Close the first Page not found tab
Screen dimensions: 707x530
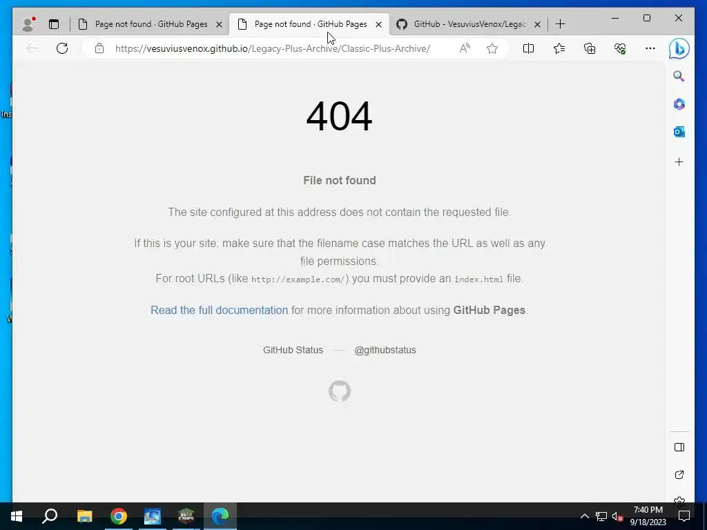[x=219, y=24]
